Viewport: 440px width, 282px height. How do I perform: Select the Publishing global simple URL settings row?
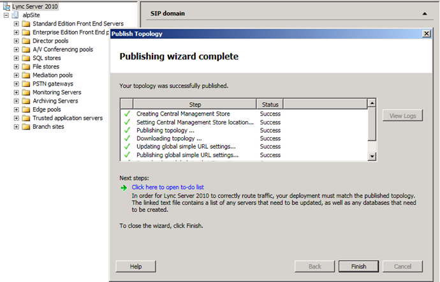tap(244, 155)
